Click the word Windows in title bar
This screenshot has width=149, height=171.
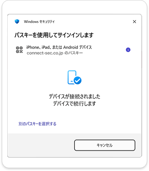pyautogui.click(x=31, y=22)
